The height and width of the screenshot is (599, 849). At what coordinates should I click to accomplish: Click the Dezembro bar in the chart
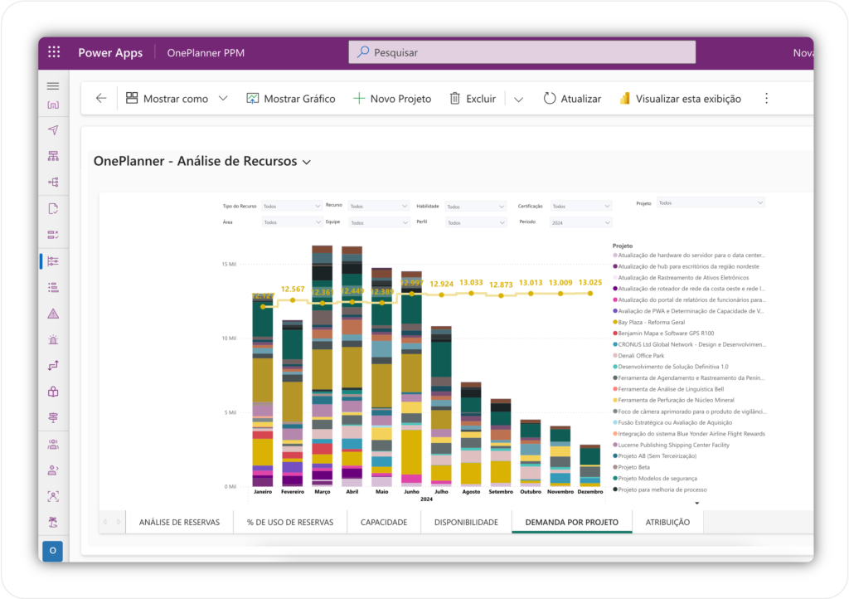[x=590, y=465]
